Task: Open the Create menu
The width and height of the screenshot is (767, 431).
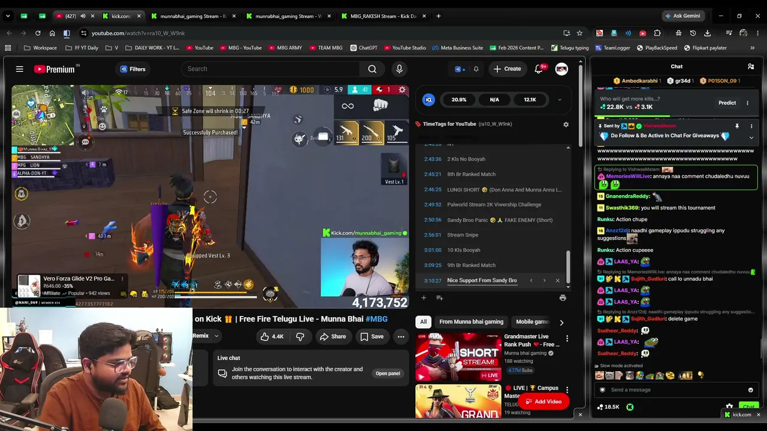Action: [x=507, y=69]
